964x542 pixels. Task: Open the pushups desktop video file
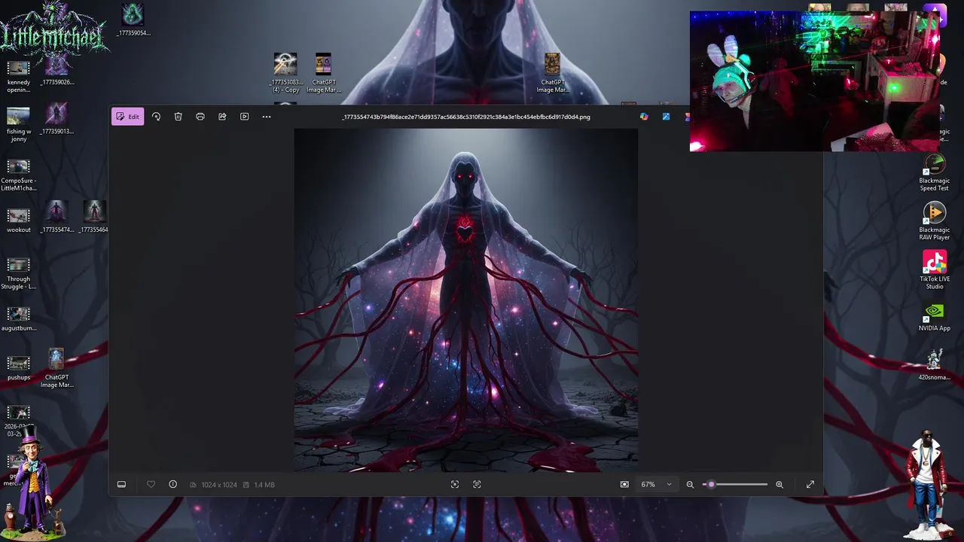[18, 367]
